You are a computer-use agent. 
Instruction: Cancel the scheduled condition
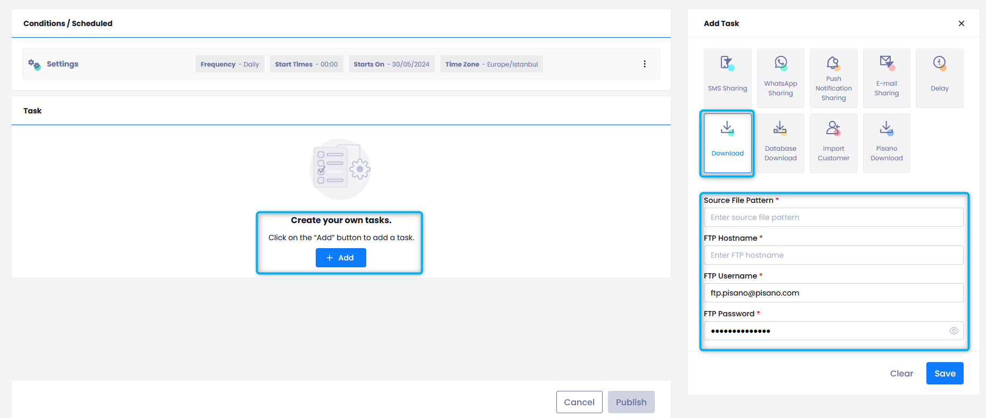579,402
